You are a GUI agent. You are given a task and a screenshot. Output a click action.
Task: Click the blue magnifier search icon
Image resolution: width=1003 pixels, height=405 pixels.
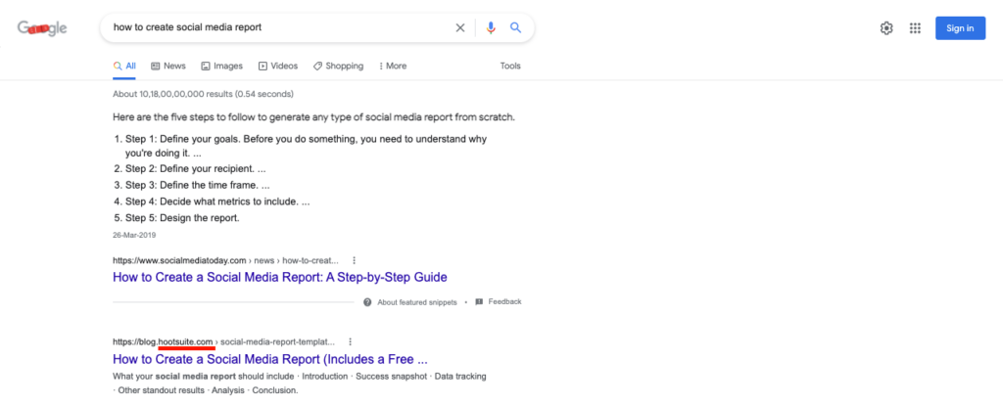516,28
